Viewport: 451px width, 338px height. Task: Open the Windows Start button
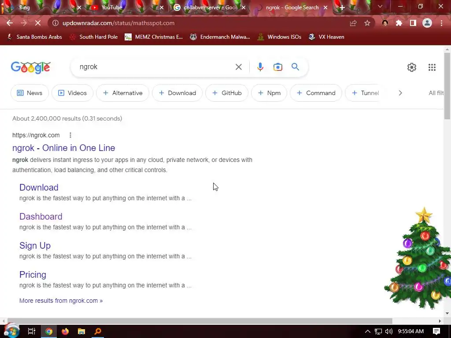coord(11,331)
